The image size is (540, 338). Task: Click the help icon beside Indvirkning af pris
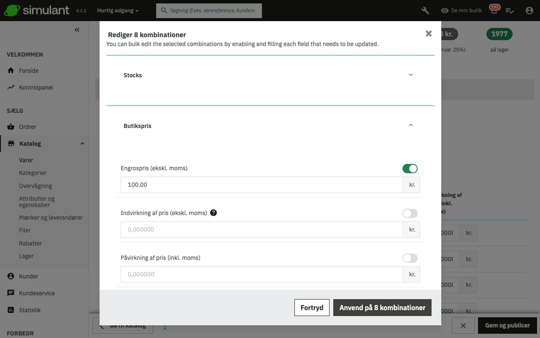click(213, 213)
